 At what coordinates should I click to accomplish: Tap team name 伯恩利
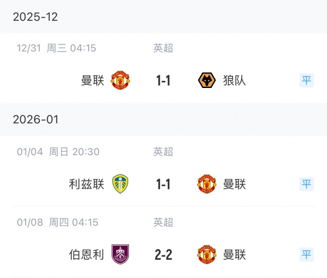point(87,254)
